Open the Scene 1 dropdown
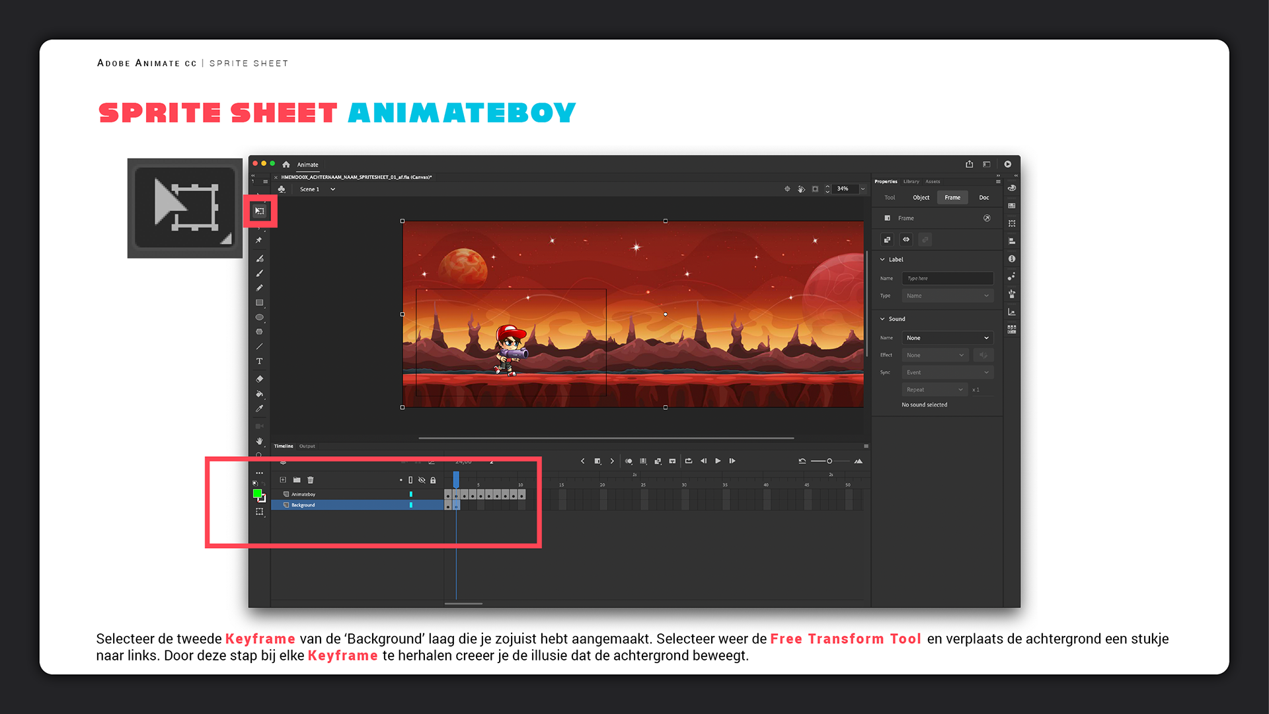 (x=332, y=189)
